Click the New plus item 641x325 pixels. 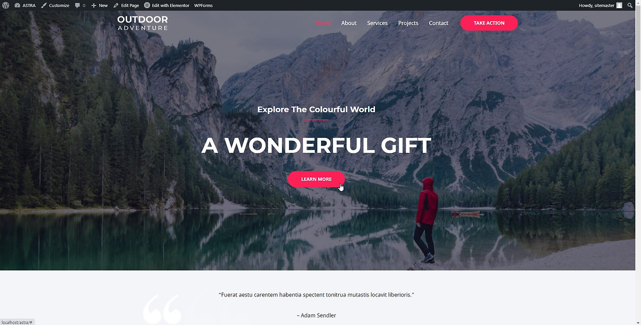(x=99, y=5)
